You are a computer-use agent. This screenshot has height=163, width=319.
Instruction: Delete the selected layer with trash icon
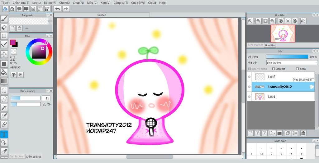[303, 133]
